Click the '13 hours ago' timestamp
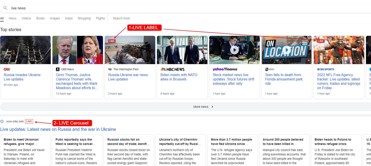 [64, 93]
